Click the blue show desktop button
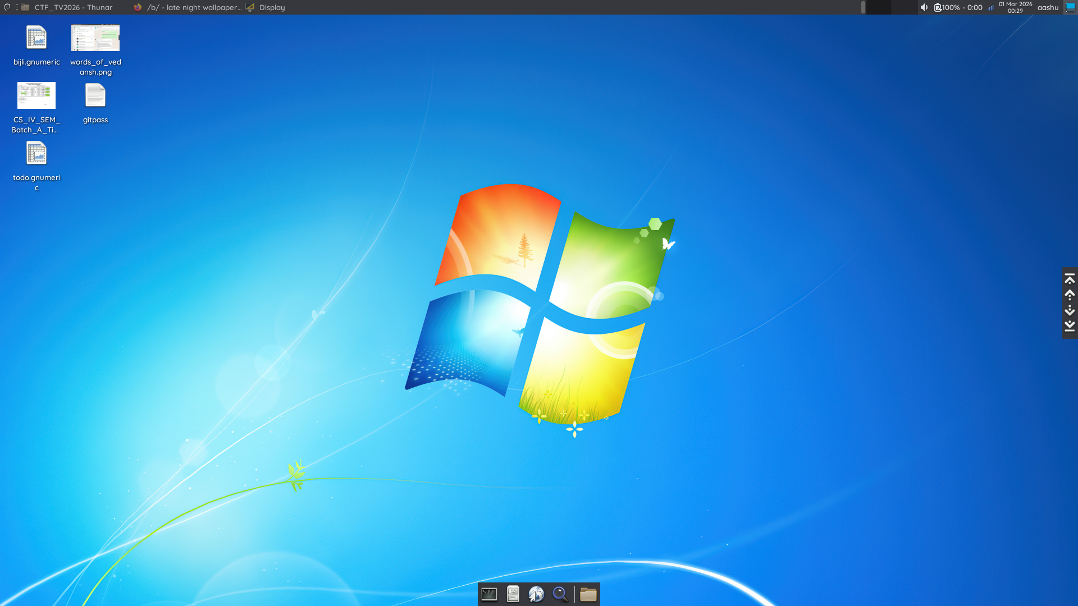 (x=1071, y=7)
